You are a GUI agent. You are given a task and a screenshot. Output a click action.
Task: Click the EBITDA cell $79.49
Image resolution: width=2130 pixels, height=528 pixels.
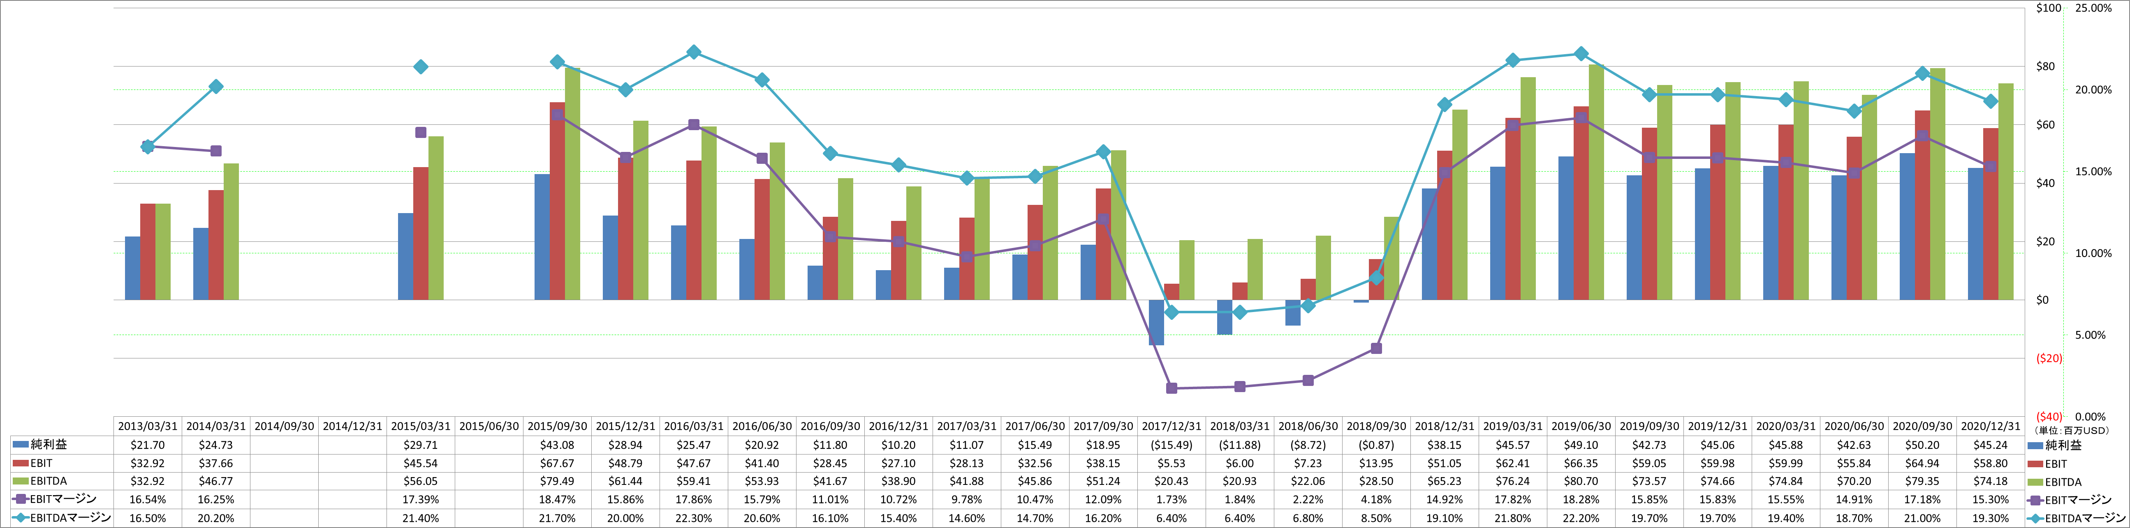(x=557, y=481)
